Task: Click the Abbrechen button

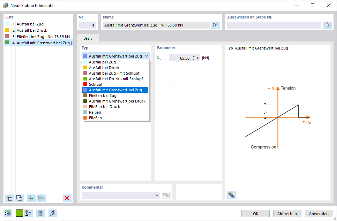Action: [287, 213]
